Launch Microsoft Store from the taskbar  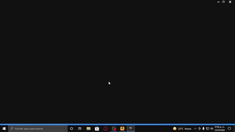97,129
